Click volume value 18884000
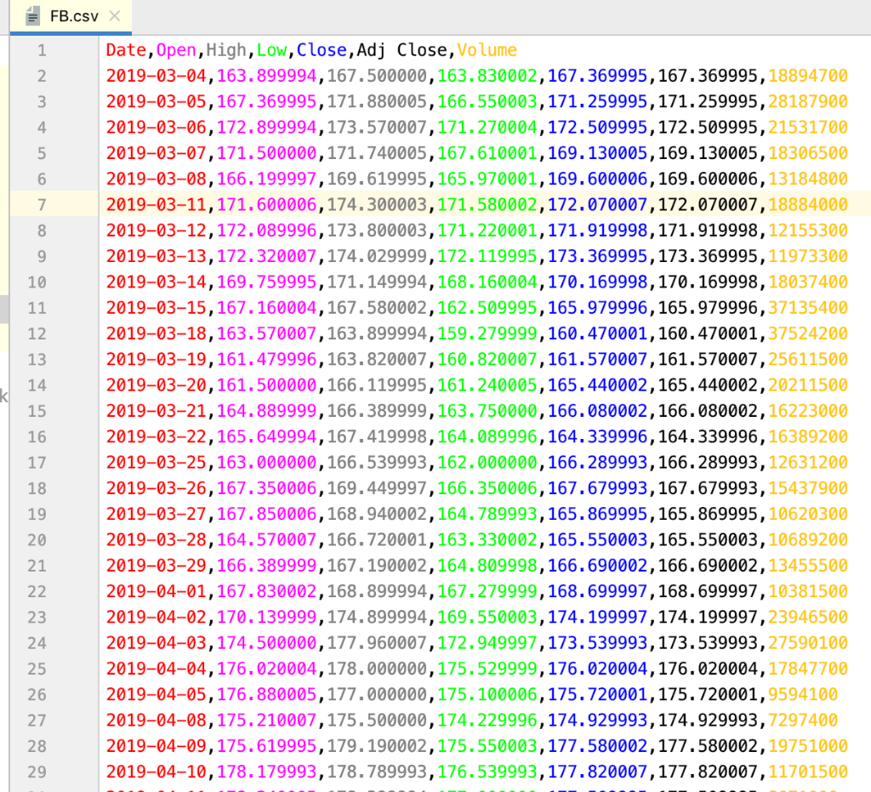 (x=808, y=205)
